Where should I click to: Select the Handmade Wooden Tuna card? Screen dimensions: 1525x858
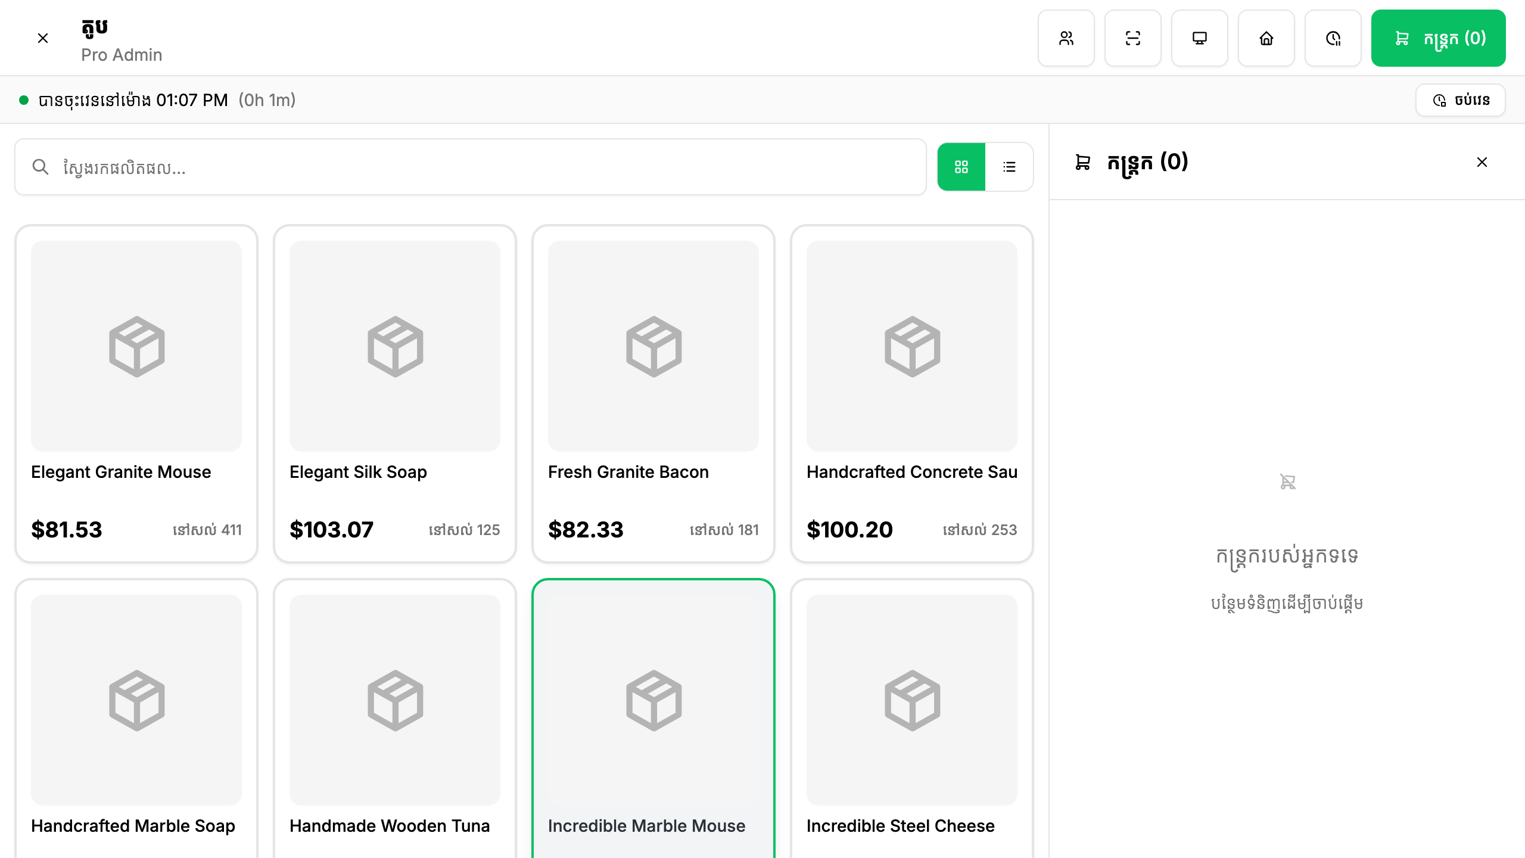(395, 719)
